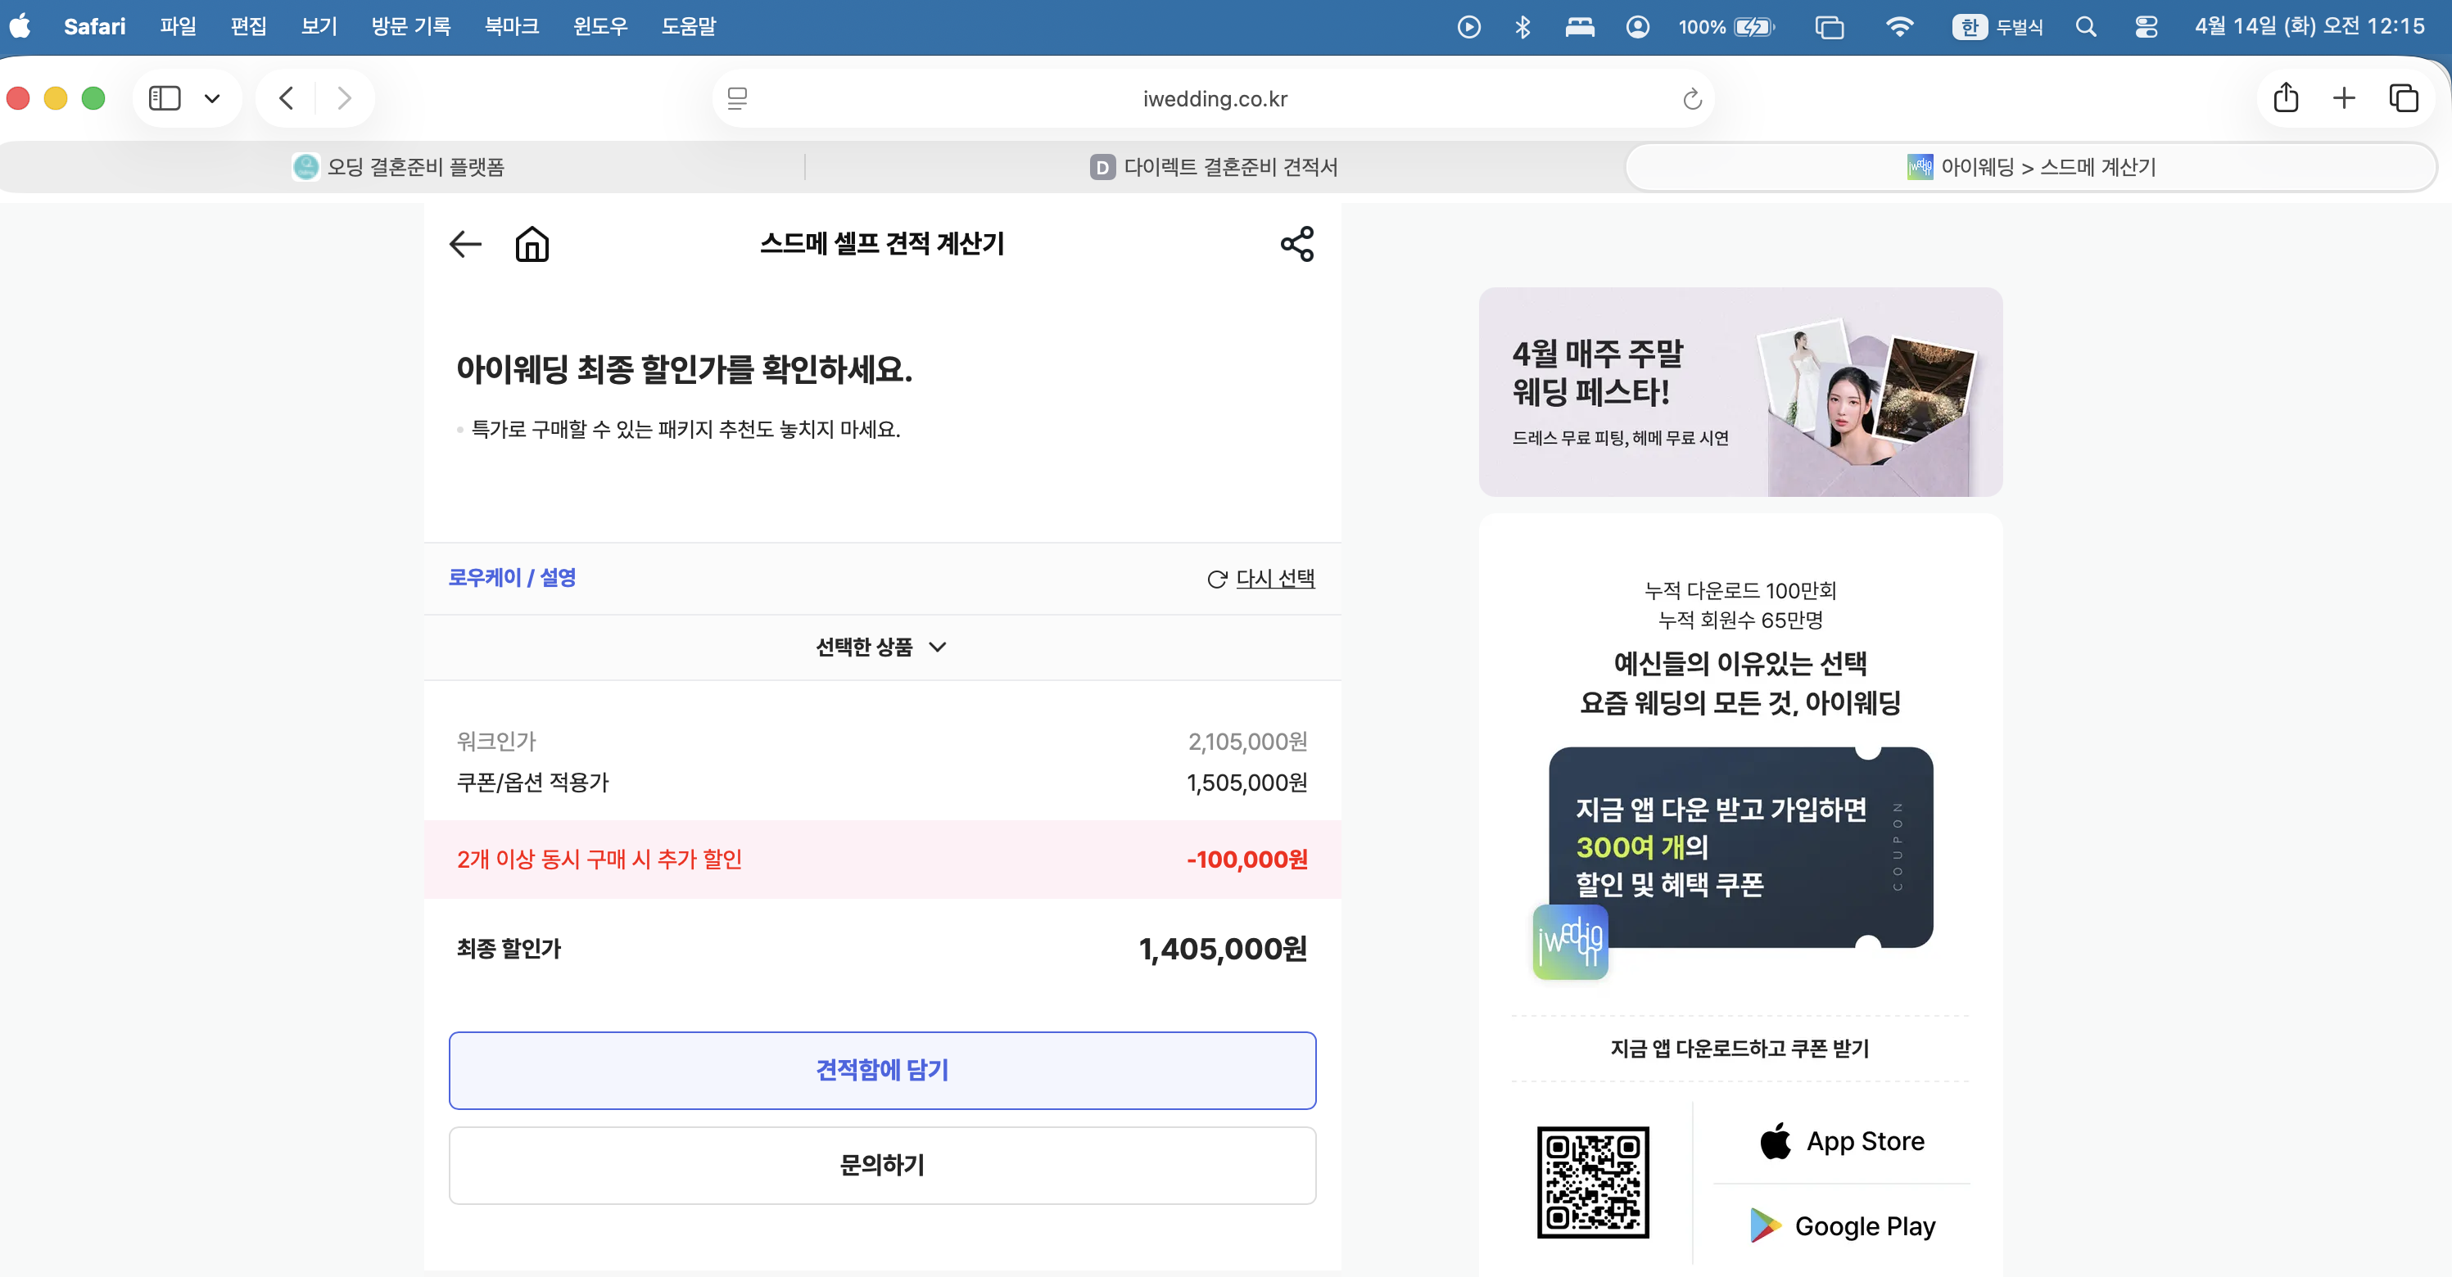Open Control Center in the menu bar
Image resolution: width=2452 pixels, height=1277 pixels.
[x=2147, y=25]
